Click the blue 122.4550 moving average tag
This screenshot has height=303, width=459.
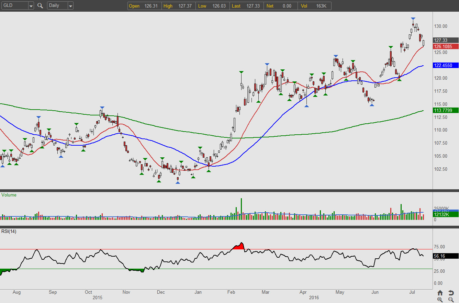coord(445,65)
